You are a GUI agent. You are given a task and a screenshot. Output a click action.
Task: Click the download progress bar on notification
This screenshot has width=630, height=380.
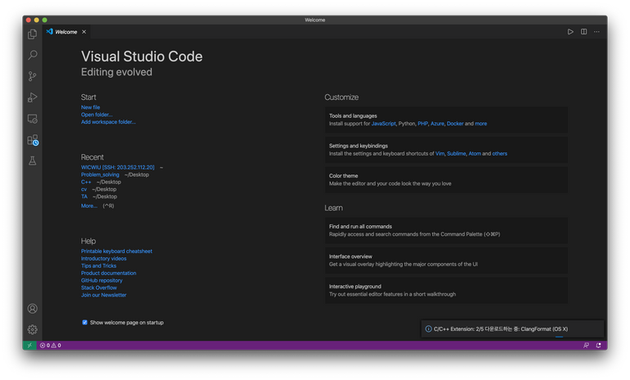tap(559, 337)
